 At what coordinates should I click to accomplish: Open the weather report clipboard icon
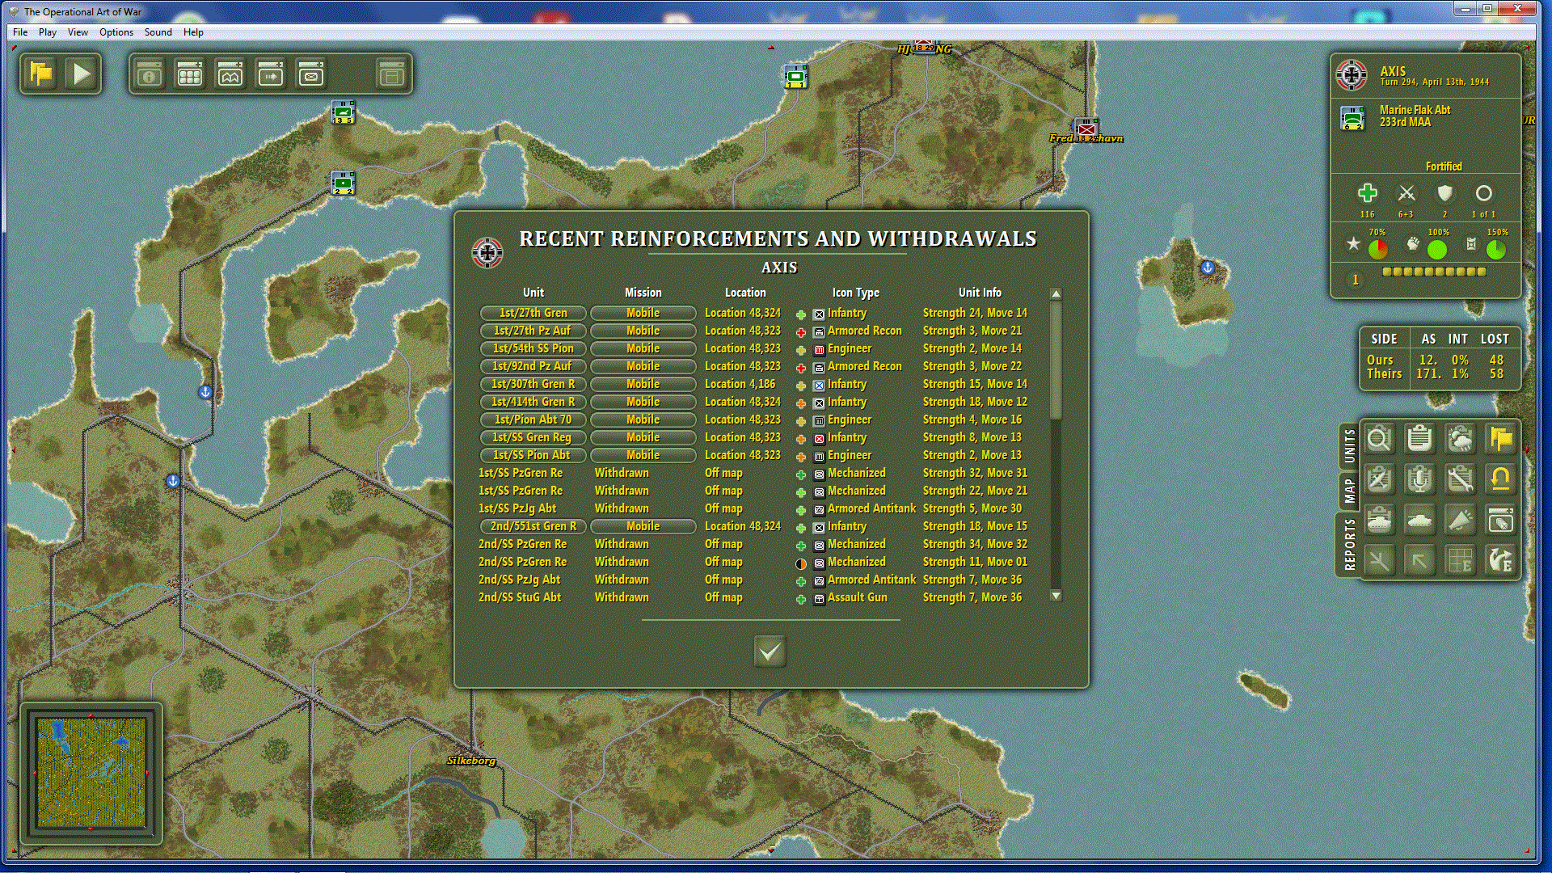point(1460,439)
